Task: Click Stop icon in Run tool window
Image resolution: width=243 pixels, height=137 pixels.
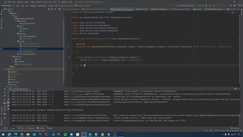Action: [x=5, y=99]
